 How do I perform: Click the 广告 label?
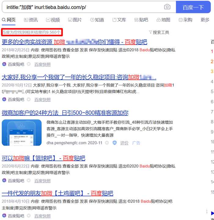tap(136, 143)
